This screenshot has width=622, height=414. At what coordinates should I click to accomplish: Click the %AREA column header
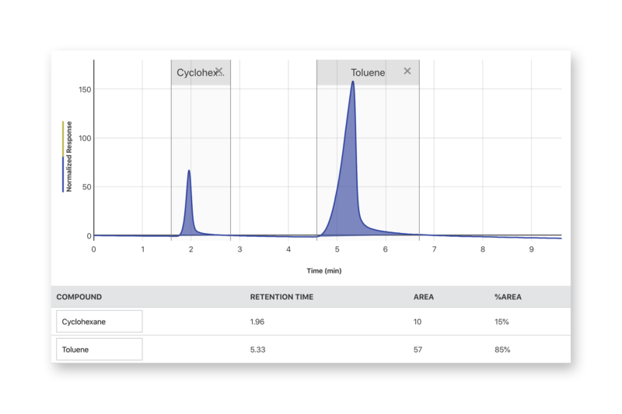(x=508, y=297)
